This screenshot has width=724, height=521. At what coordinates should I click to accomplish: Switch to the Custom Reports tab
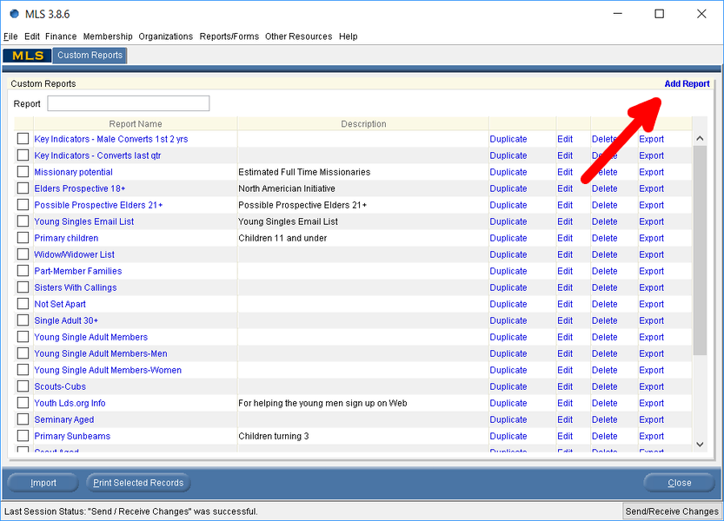point(90,56)
